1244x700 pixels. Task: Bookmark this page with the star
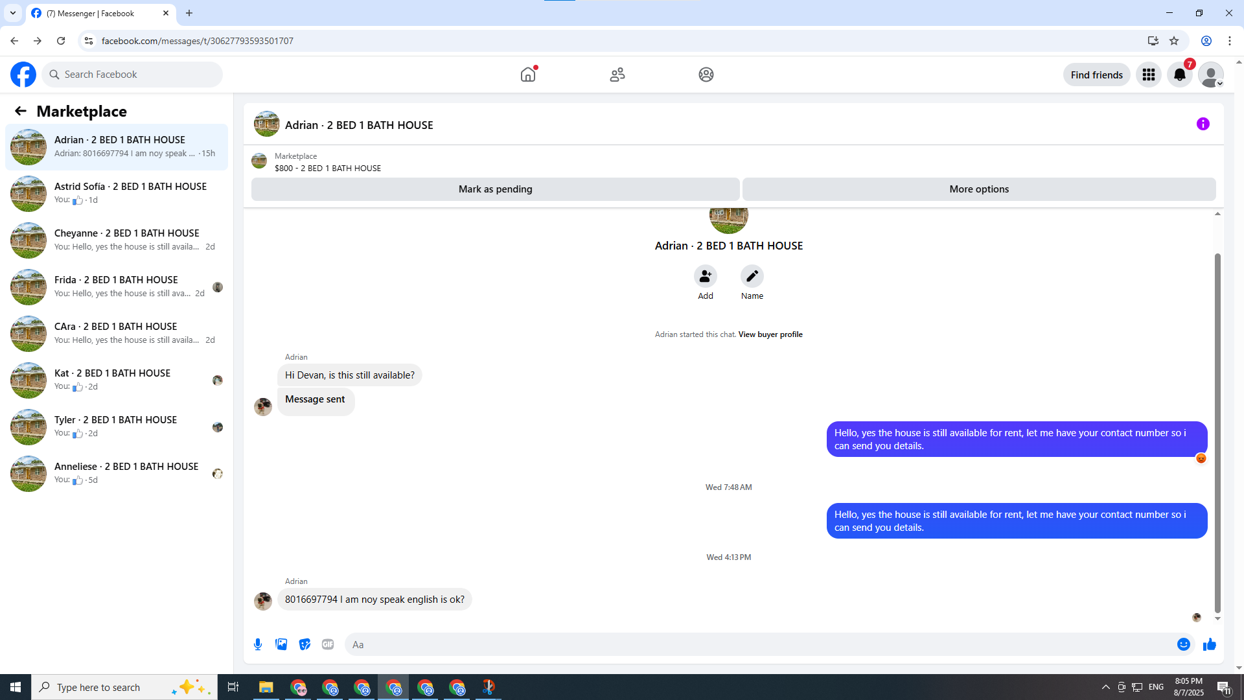coord(1174,41)
